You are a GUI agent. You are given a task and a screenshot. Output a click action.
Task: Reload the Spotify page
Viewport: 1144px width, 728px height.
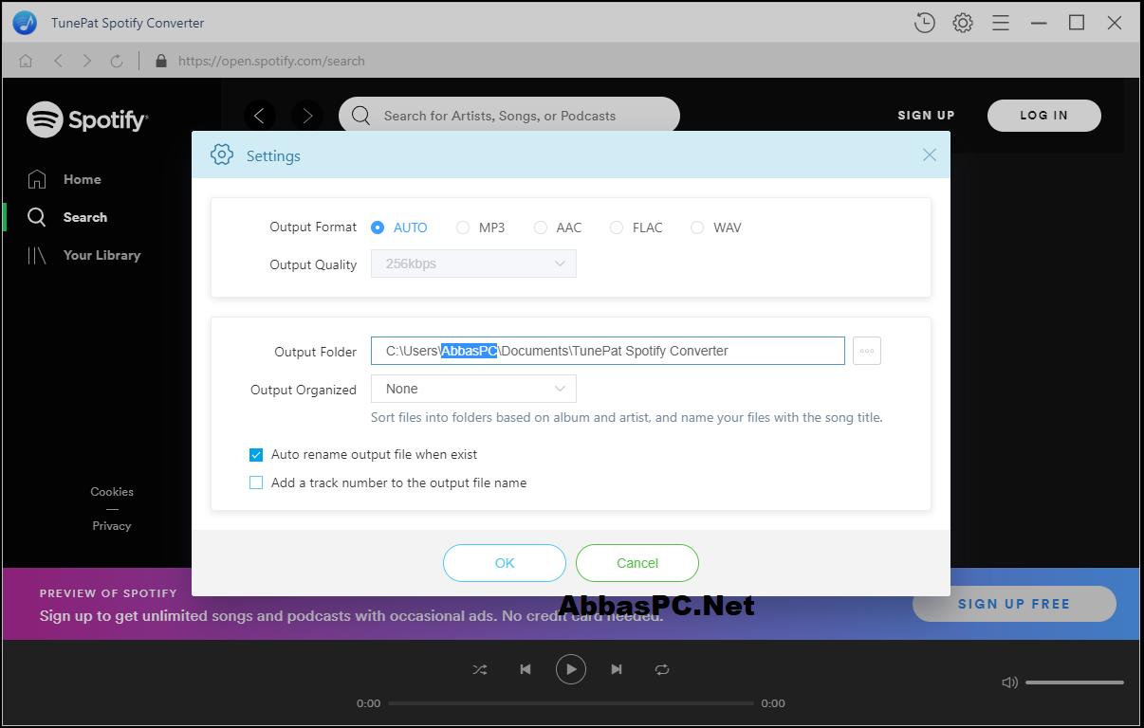coord(117,61)
